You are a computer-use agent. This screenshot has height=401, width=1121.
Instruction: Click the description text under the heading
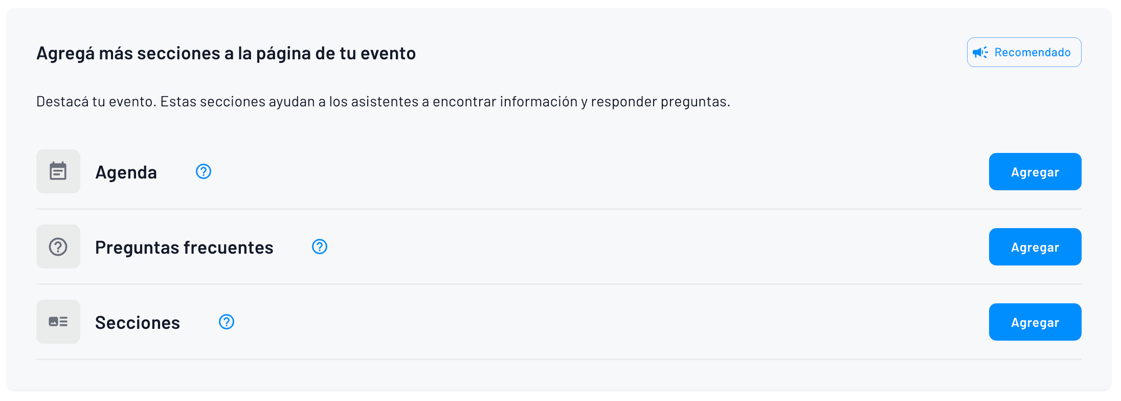point(383,101)
